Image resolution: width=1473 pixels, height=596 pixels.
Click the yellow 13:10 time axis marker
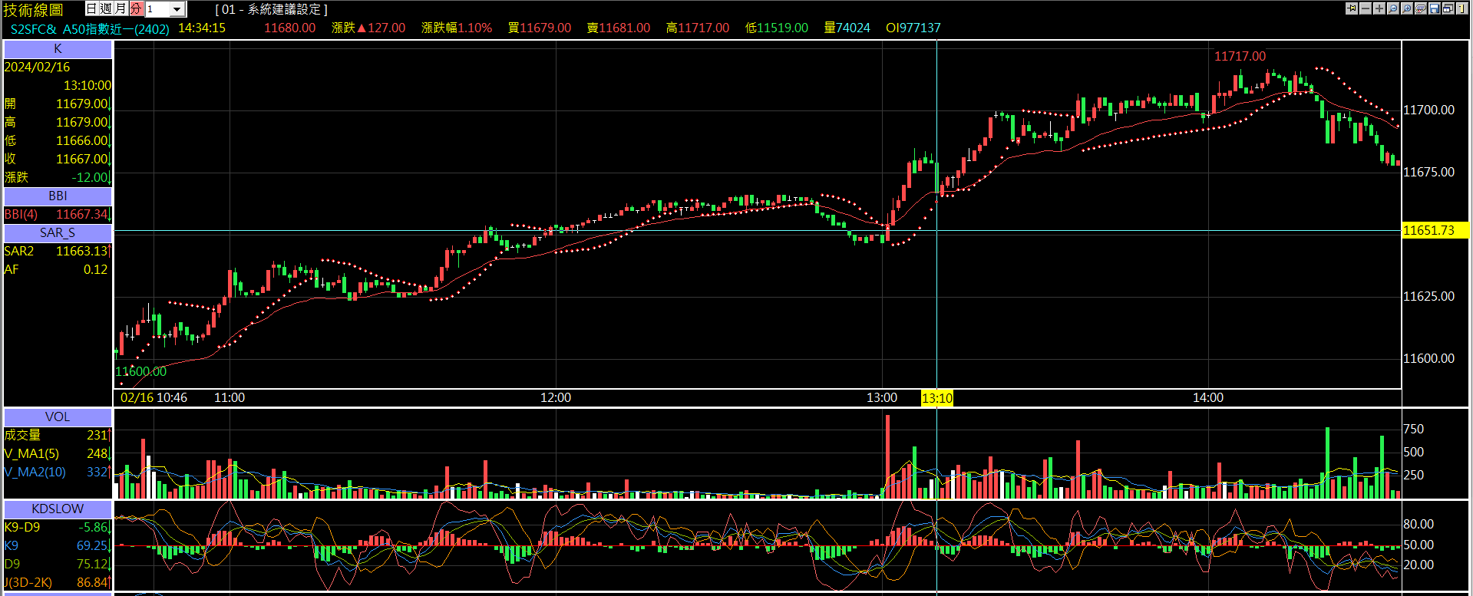pyautogui.click(x=936, y=398)
